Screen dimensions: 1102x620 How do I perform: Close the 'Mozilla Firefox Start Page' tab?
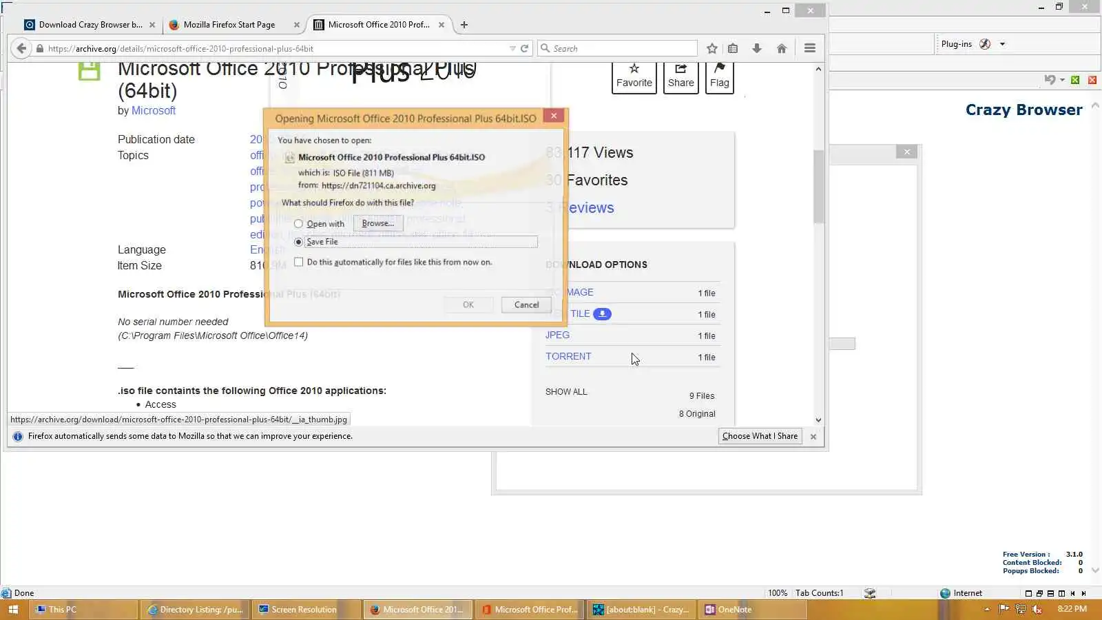pos(297,25)
